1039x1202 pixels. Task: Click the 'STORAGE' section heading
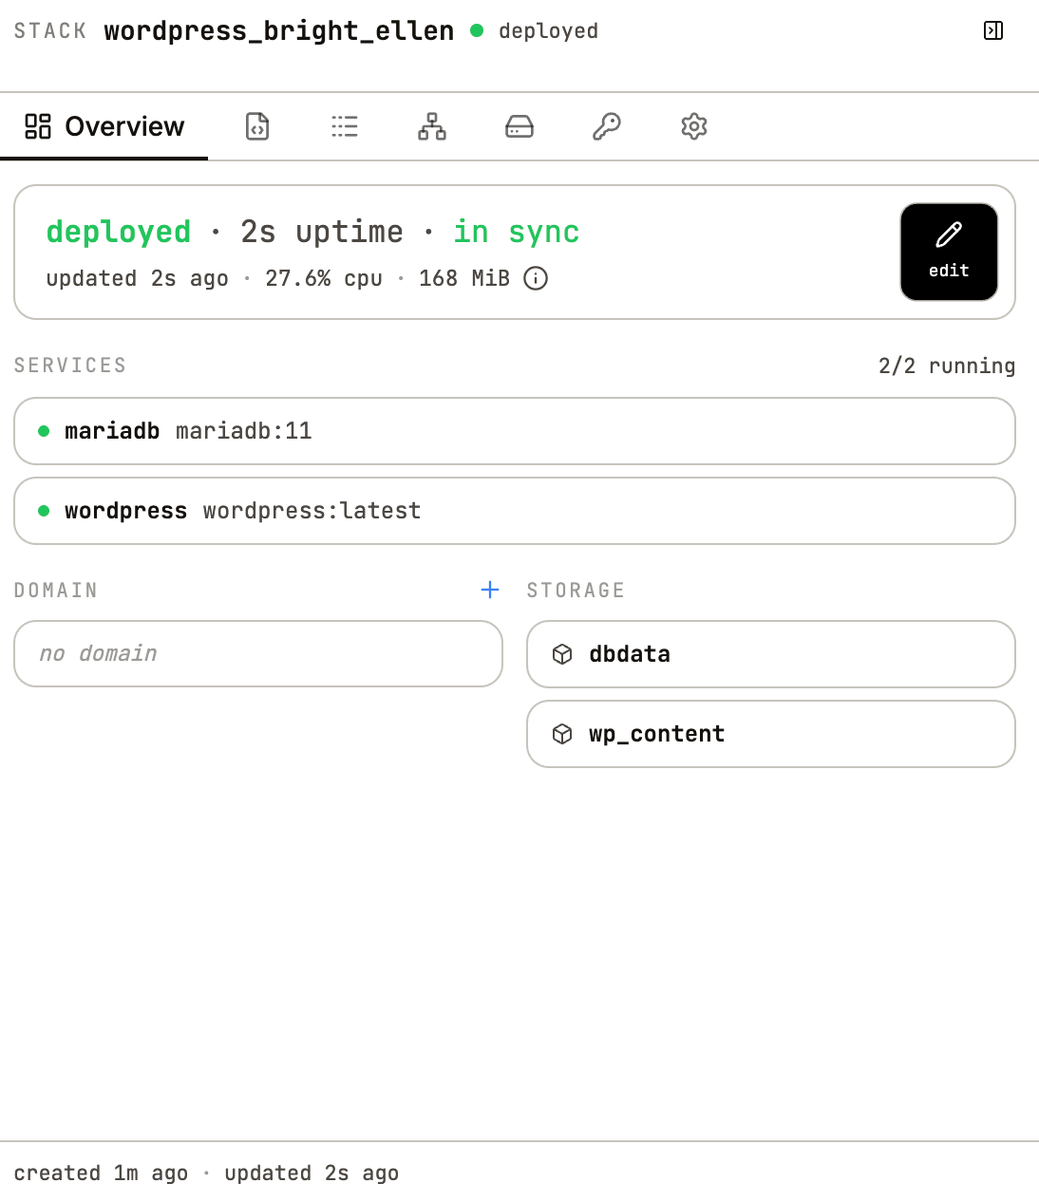click(576, 590)
